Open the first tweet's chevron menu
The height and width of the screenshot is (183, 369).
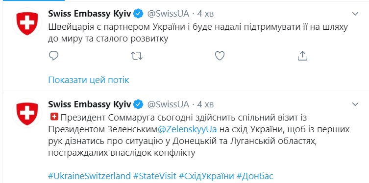point(355,14)
